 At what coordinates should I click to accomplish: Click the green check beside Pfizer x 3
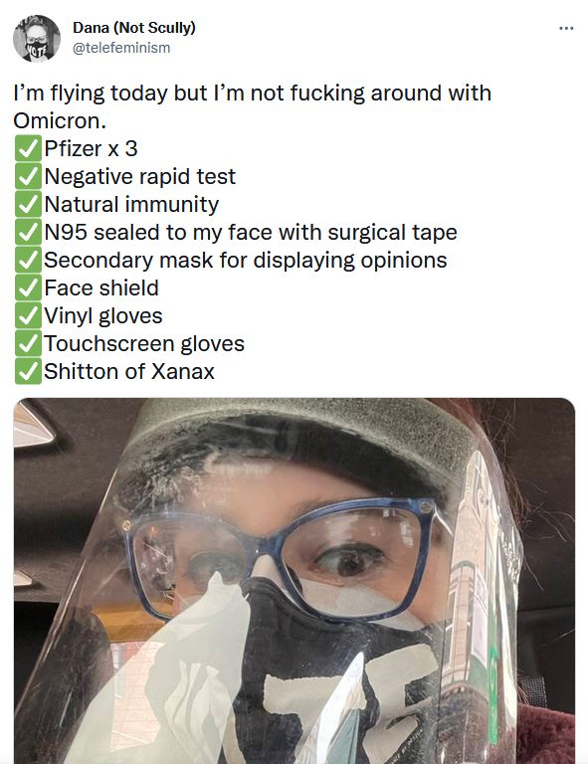28,148
